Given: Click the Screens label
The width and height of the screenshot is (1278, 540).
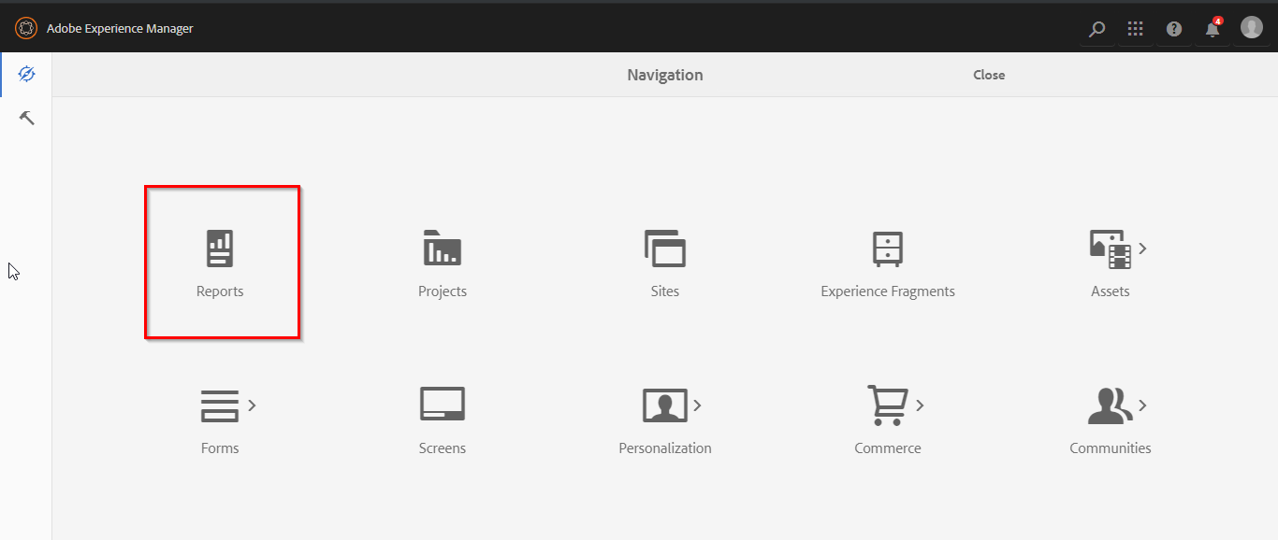Looking at the screenshot, I should coord(443,448).
